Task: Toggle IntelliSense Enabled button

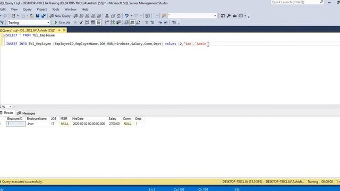Action: pyautogui.click(x=99, y=22)
